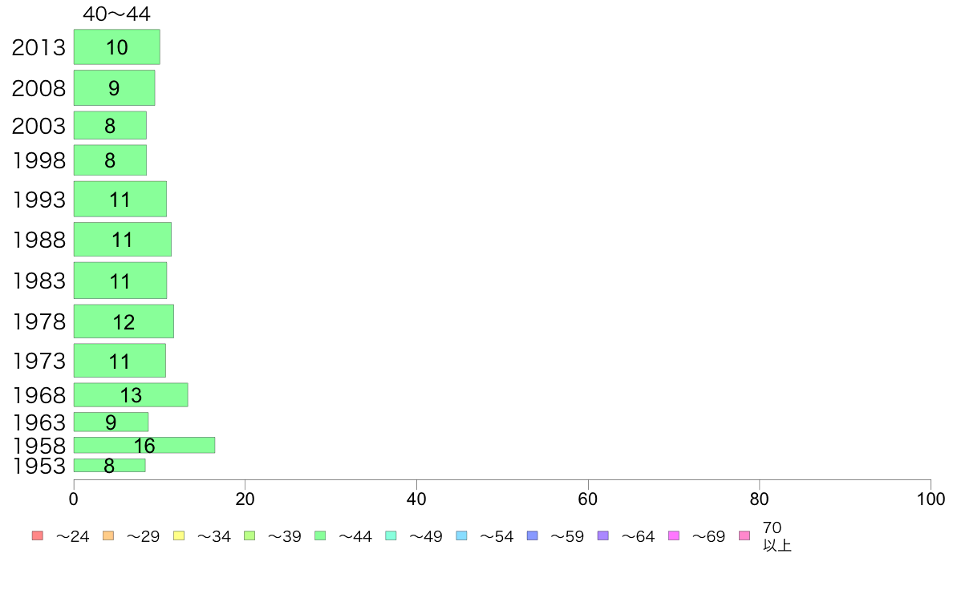Select the 1978 bar labeled 12
This screenshot has width=953, height=590.
(x=124, y=321)
